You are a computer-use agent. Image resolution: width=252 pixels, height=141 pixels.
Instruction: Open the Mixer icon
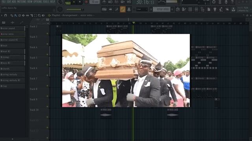[196, 9]
